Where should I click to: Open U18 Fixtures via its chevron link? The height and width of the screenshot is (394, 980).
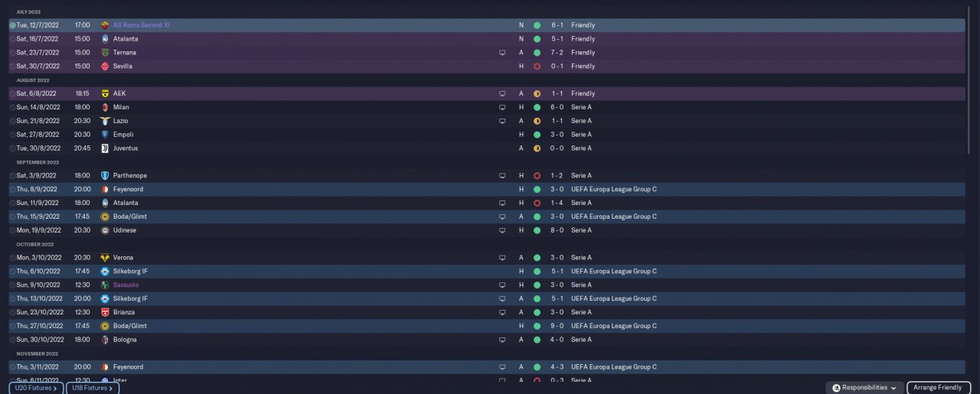coord(93,388)
